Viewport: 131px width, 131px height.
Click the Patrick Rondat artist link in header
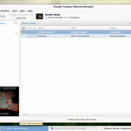[x=55, y=18]
